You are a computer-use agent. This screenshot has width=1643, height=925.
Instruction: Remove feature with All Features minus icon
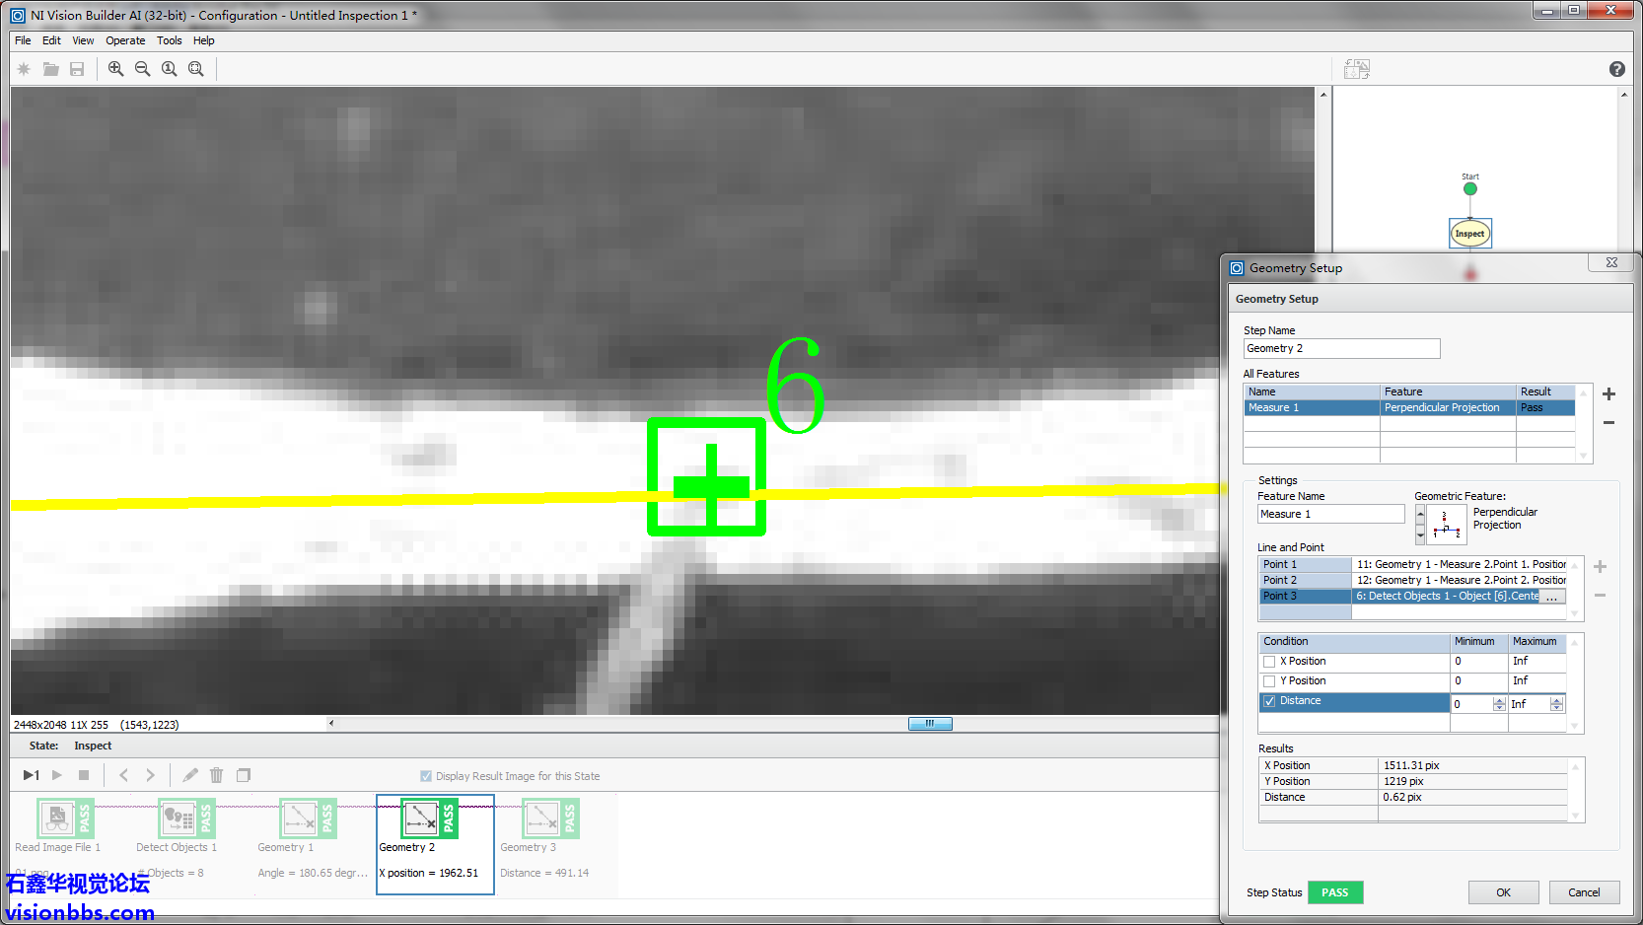[1608, 423]
